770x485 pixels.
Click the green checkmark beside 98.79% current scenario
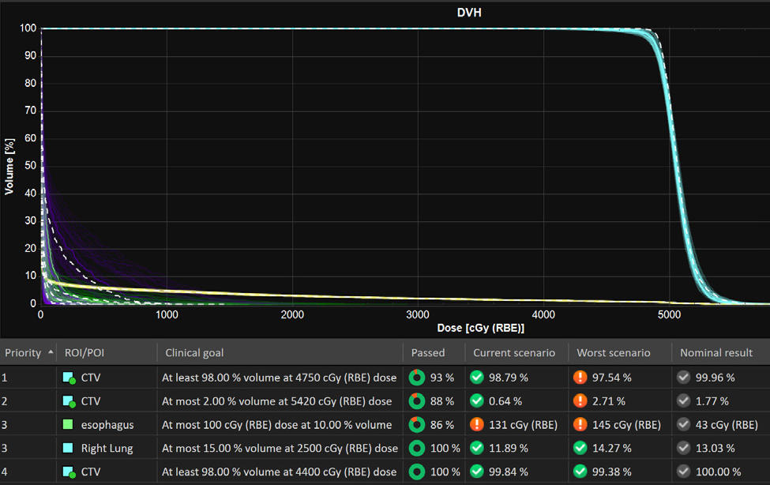point(477,378)
